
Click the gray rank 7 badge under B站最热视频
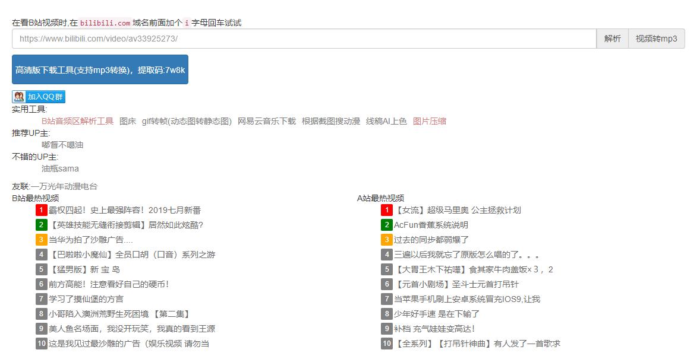pyautogui.click(x=40, y=299)
